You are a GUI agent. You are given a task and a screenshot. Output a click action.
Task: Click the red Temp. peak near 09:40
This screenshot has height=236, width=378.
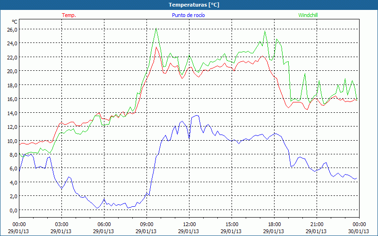[x=156, y=47]
